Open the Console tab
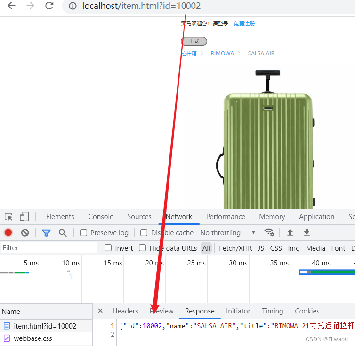 click(x=101, y=217)
